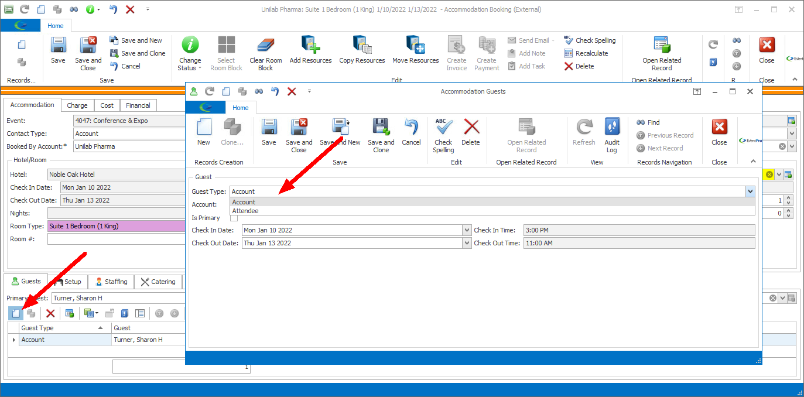
Task: Collapse the main booking ribbon with its chevron
Action: [x=794, y=79]
